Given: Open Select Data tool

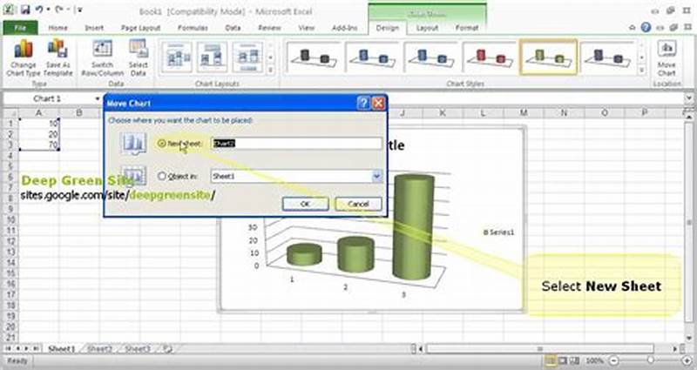Looking at the screenshot, I should coord(139,57).
